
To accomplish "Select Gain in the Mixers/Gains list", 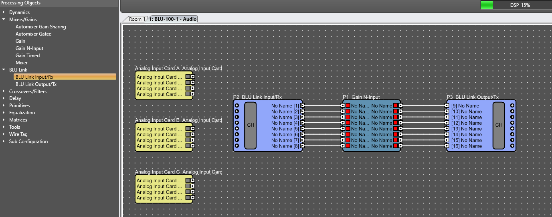I will pyautogui.click(x=20, y=41).
